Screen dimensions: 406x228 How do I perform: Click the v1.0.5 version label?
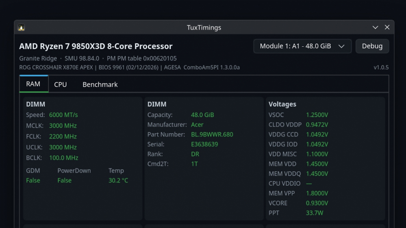click(381, 67)
